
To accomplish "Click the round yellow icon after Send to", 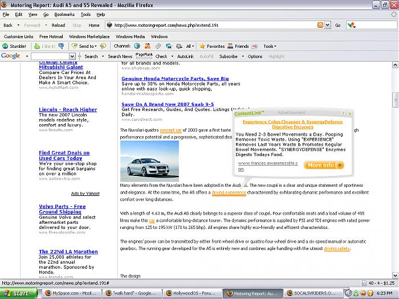I will pos(103,46).
